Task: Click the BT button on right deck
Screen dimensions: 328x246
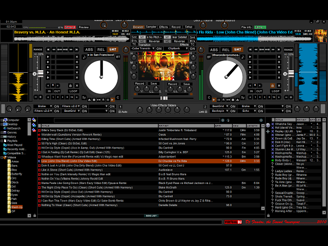Action: (x=209, y=57)
